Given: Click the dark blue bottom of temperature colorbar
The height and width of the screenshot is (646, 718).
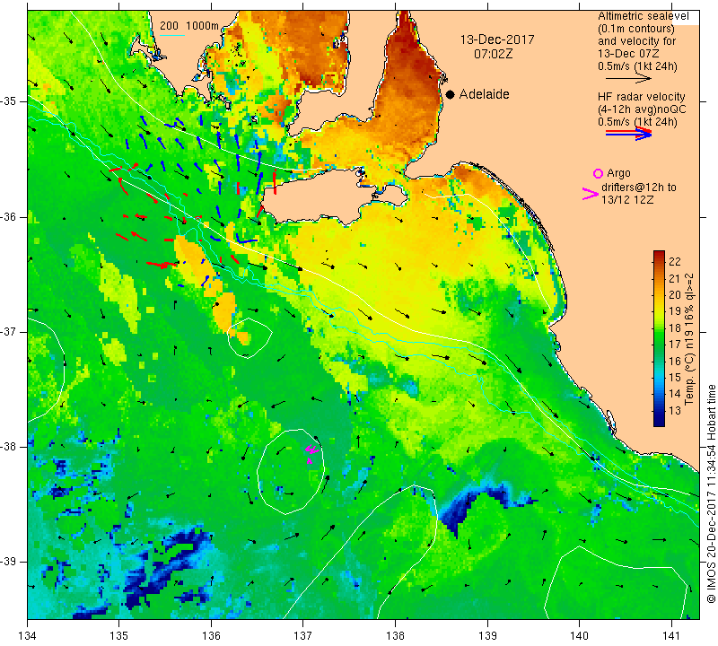Looking at the screenshot, I should point(659,421).
